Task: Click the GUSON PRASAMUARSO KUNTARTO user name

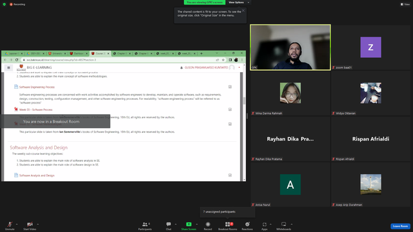Action: (x=206, y=68)
